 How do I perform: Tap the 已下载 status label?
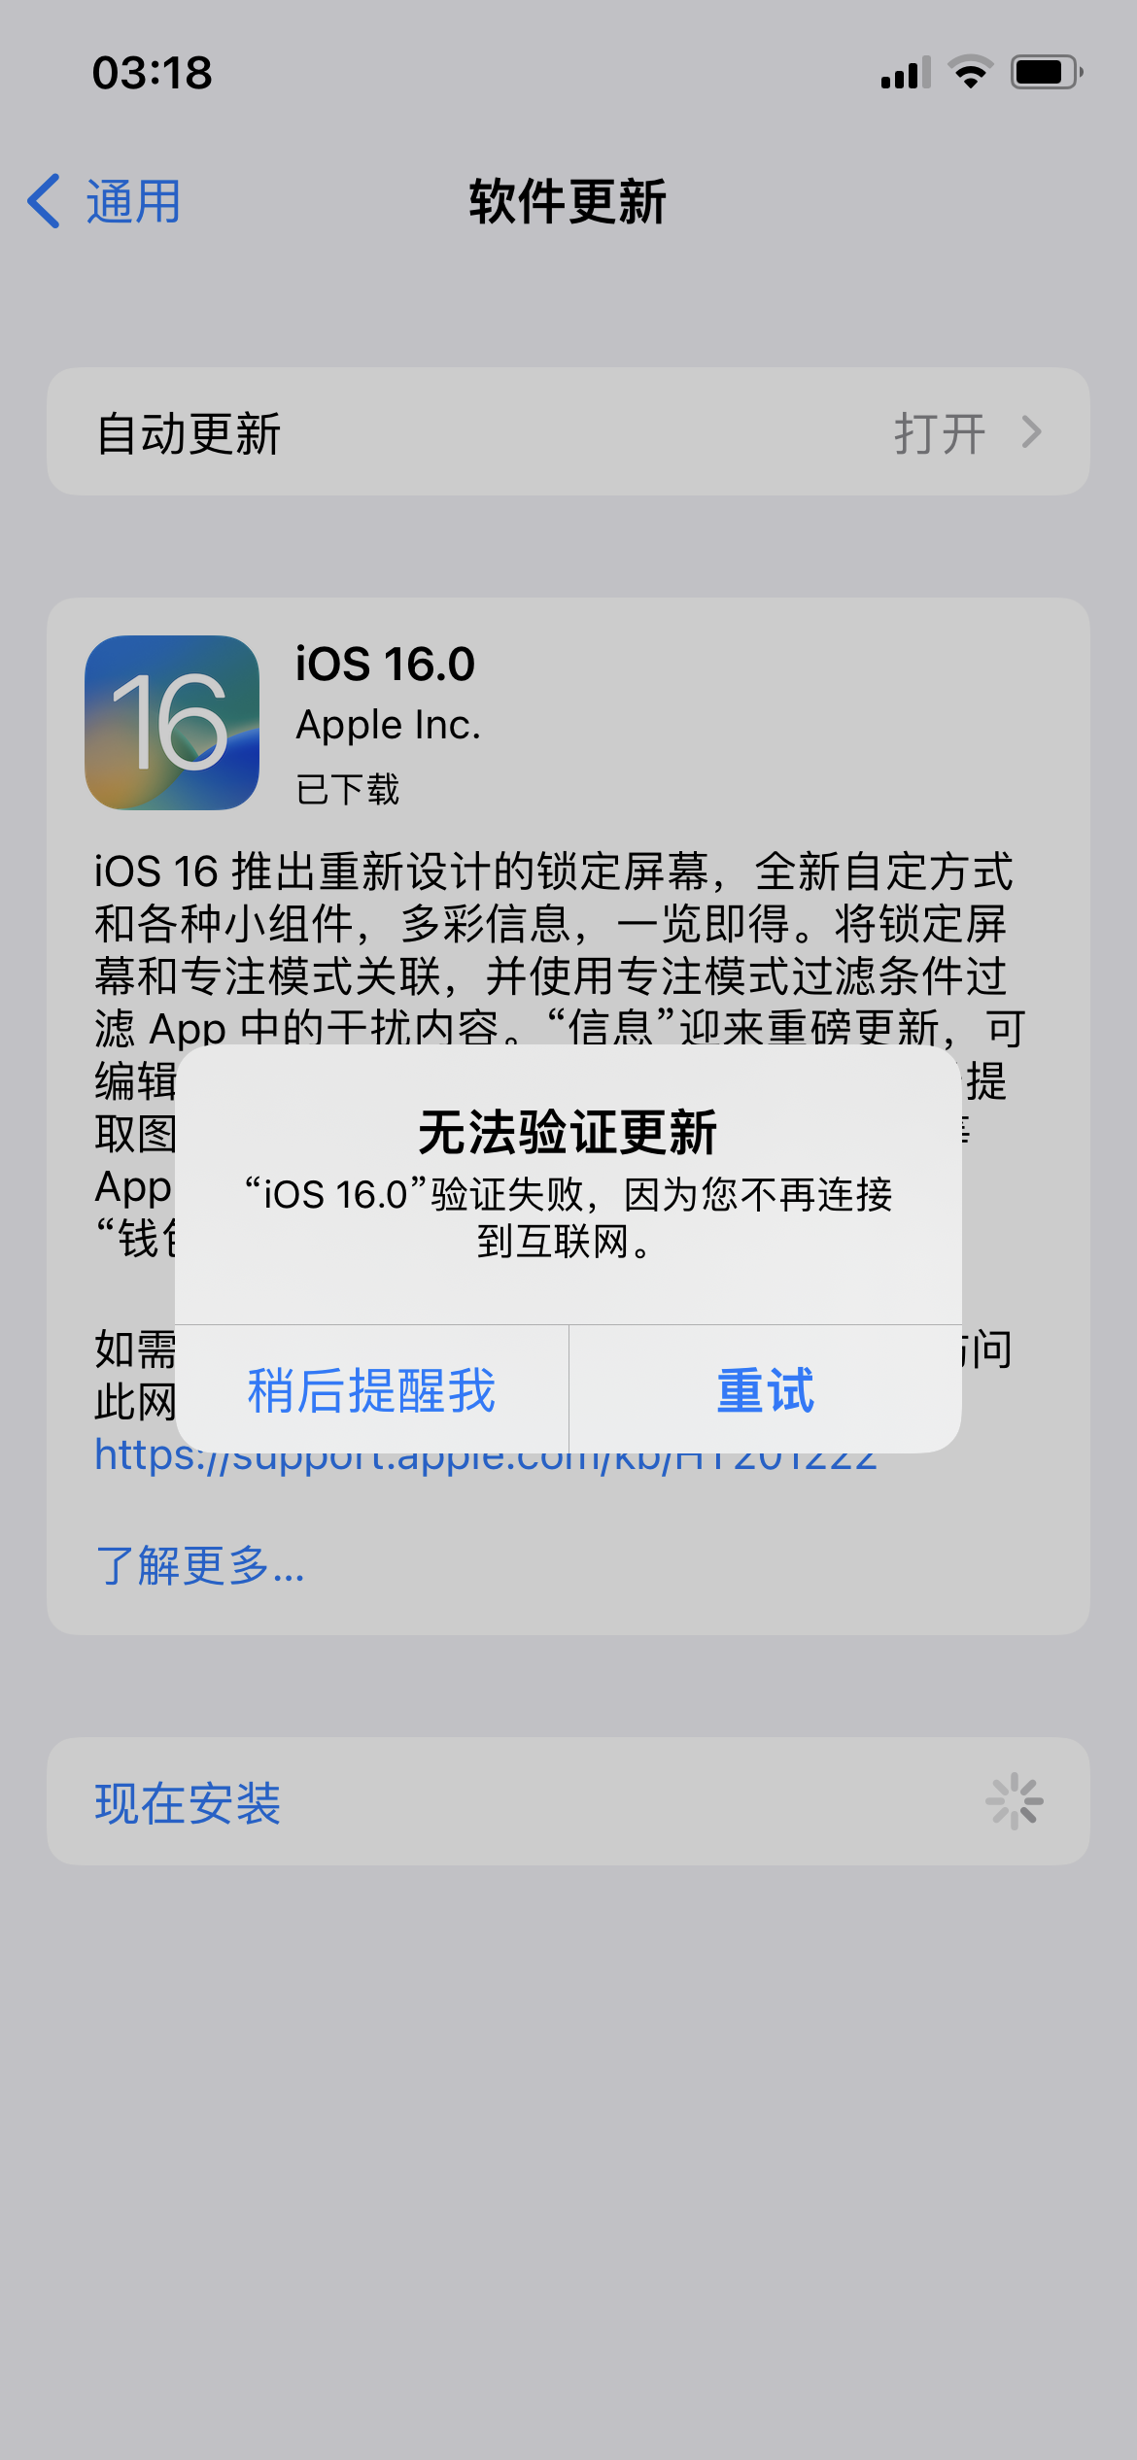click(348, 789)
